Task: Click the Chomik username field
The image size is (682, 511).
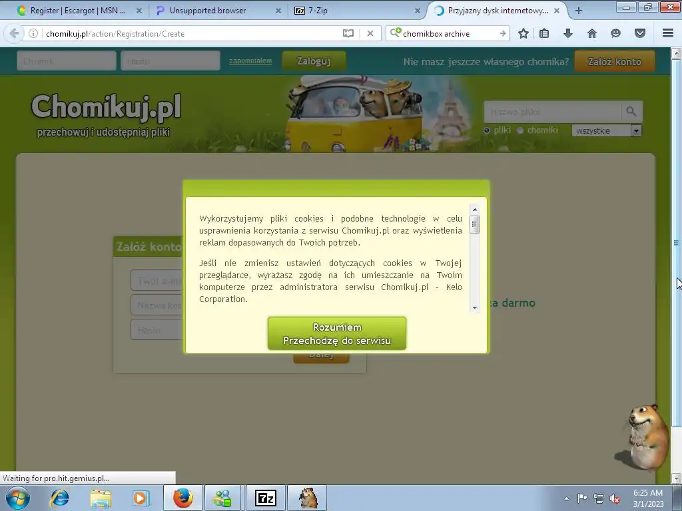Action: [67, 61]
